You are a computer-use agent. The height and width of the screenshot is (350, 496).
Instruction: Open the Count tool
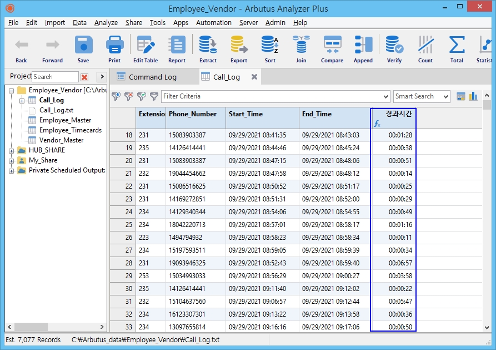(x=425, y=49)
